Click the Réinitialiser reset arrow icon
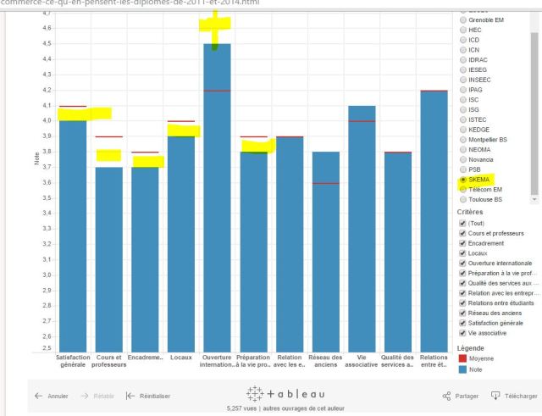The height and width of the screenshot is (416, 542). click(130, 396)
